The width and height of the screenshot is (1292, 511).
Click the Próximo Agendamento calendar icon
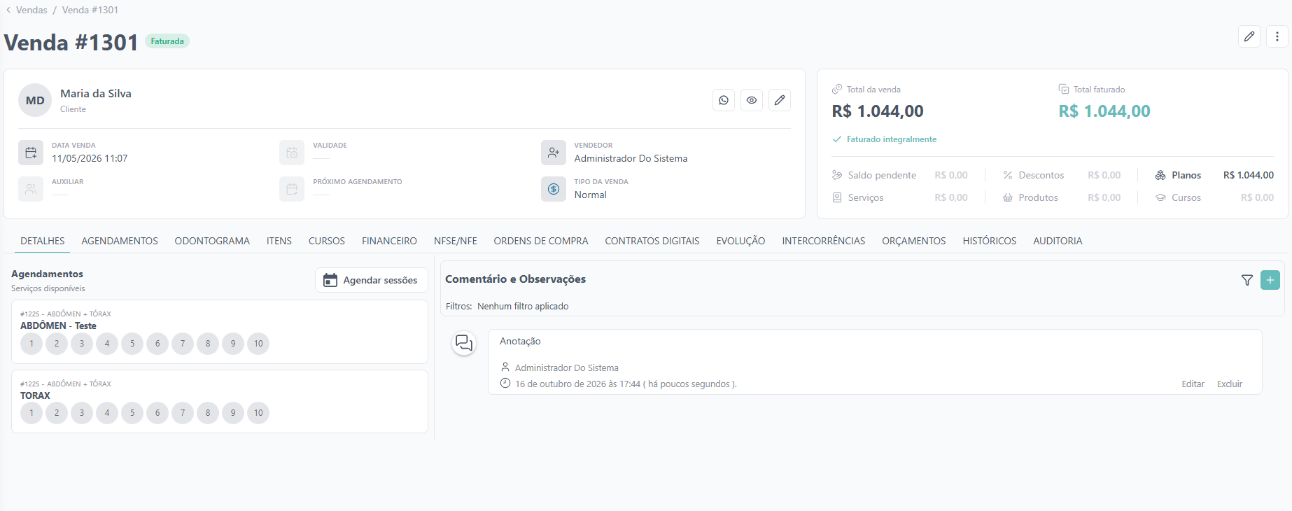(292, 189)
